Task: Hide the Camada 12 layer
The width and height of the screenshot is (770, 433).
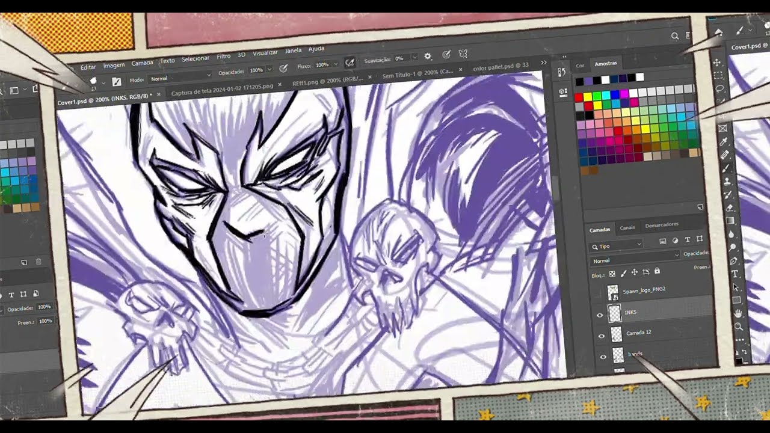Action: pyautogui.click(x=602, y=336)
